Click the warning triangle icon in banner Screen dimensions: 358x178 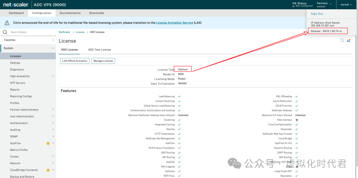coord(7,23)
